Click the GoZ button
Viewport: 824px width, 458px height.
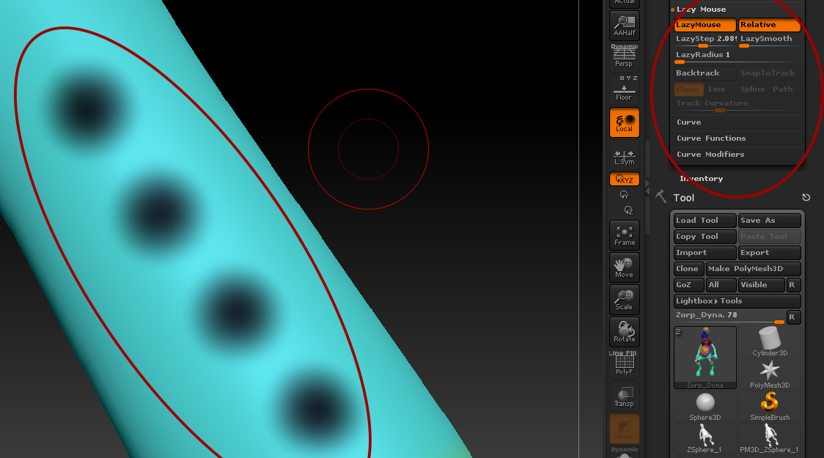click(688, 285)
